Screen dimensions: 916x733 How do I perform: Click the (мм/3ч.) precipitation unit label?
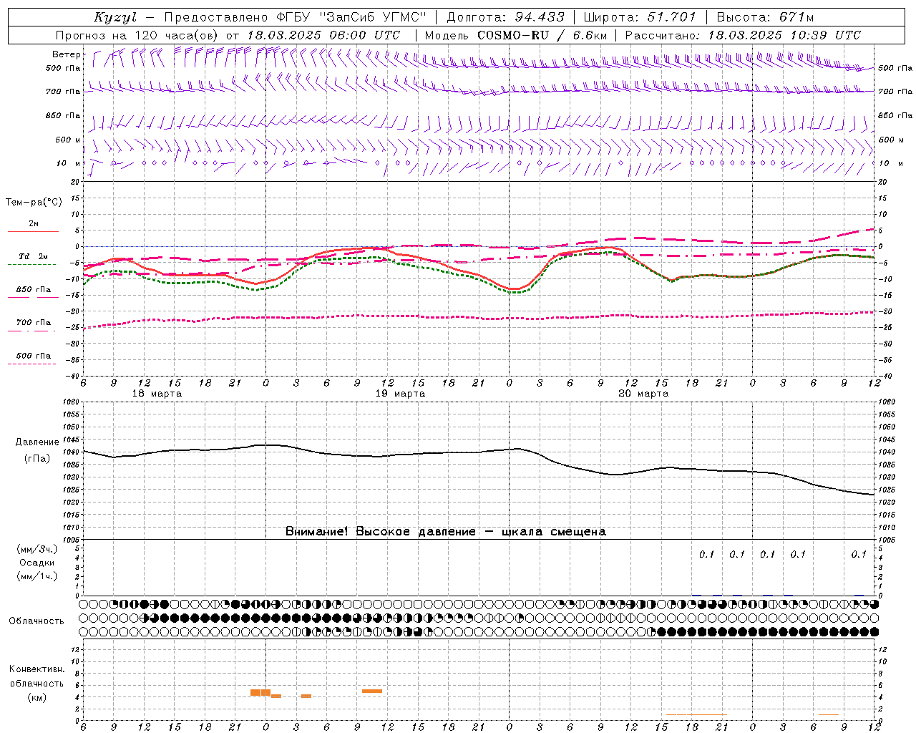click(x=37, y=549)
